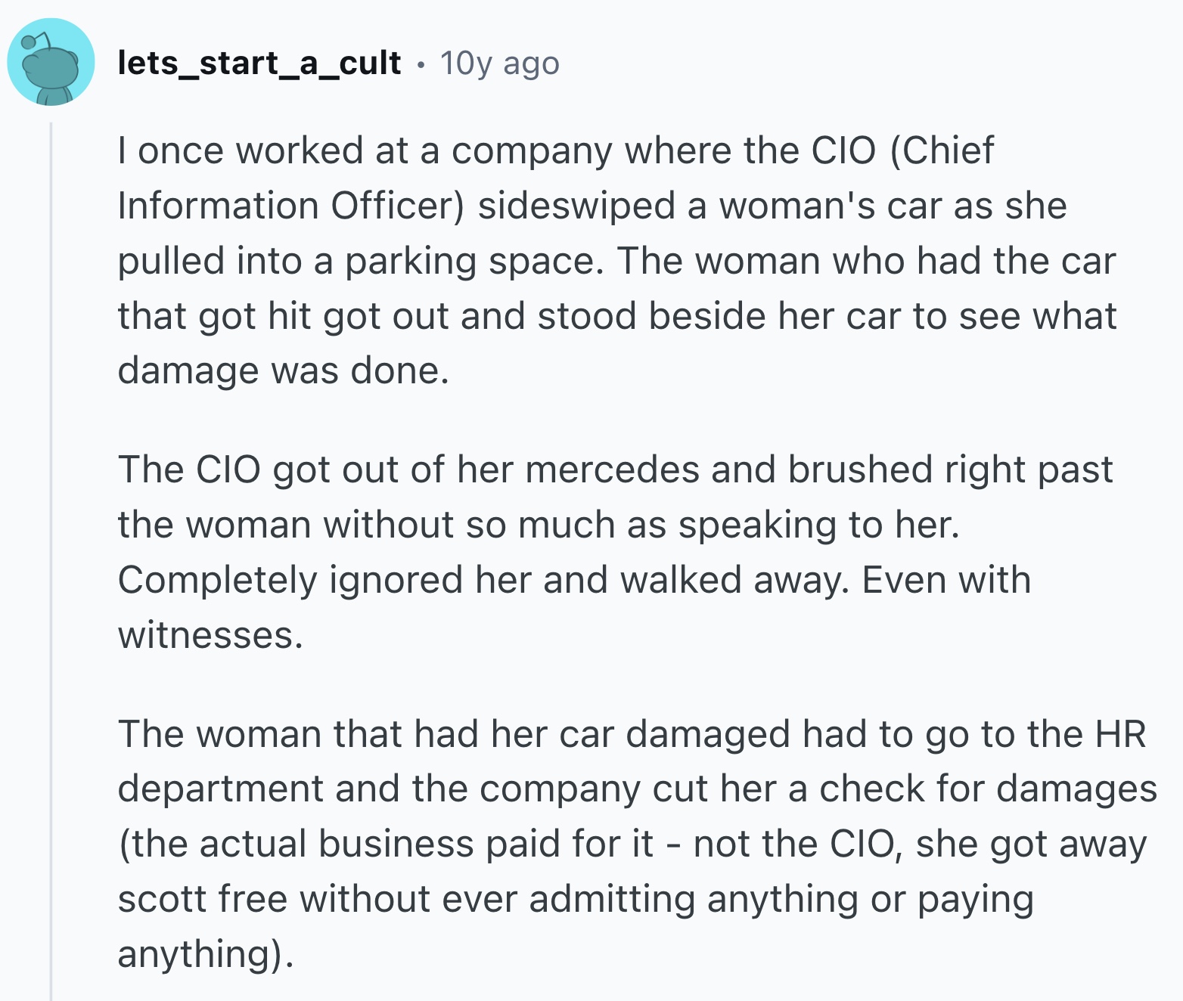
Task: Click the paragraph starting "The CIO got out"
Action: point(615,552)
